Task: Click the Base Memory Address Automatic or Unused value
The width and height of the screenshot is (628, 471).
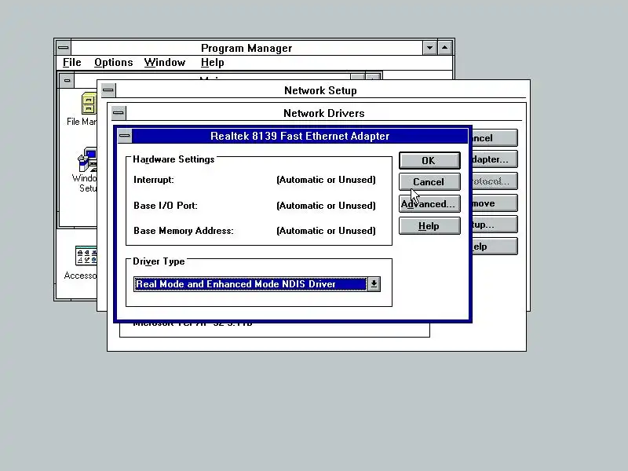Action: (x=326, y=231)
